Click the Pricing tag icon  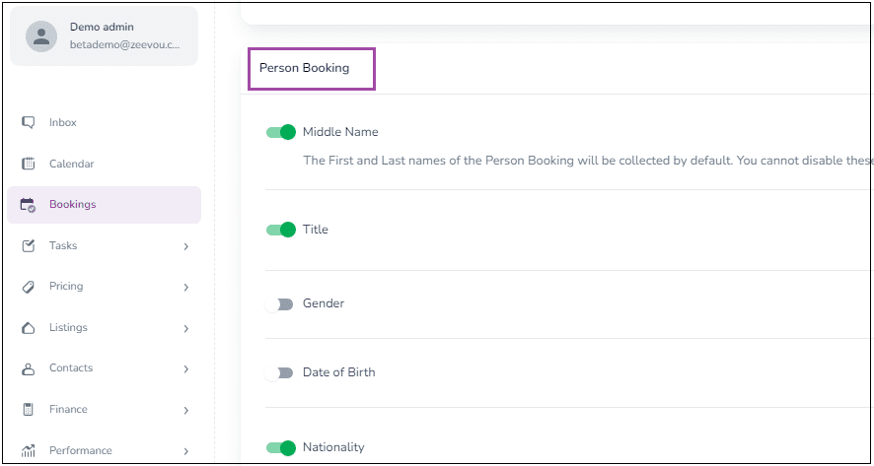pos(28,287)
